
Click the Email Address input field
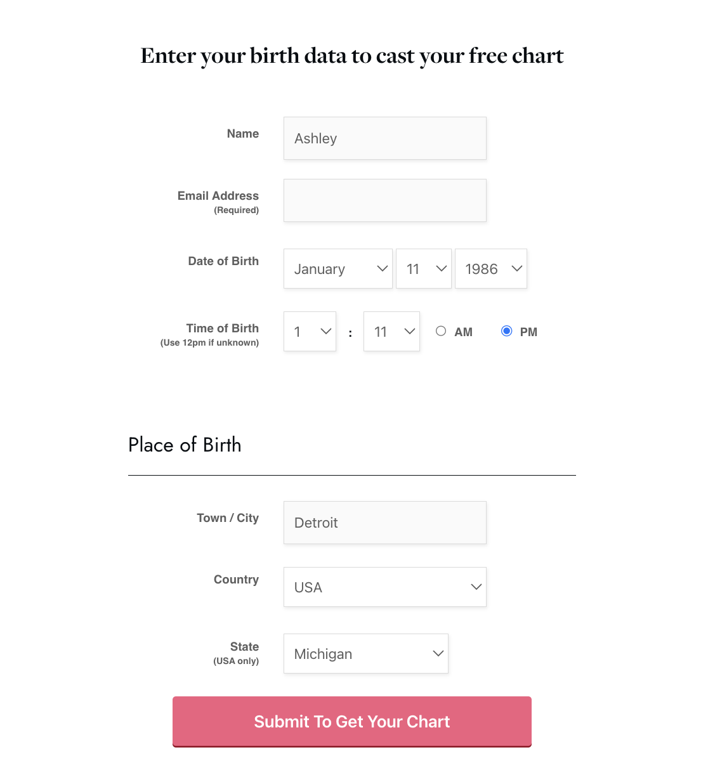pyautogui.click(x=384, y=200)
